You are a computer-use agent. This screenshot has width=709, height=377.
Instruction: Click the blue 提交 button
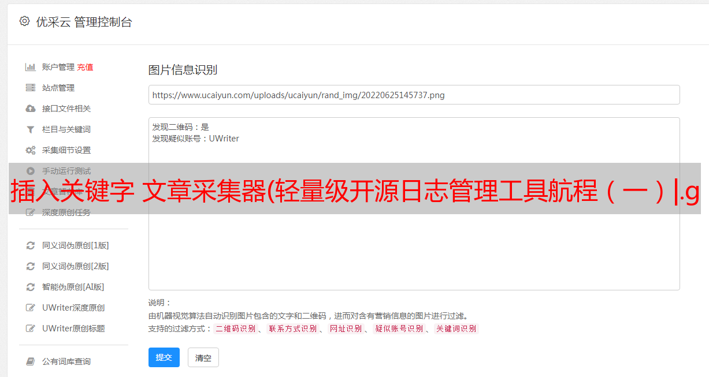[x=164, y=357]
